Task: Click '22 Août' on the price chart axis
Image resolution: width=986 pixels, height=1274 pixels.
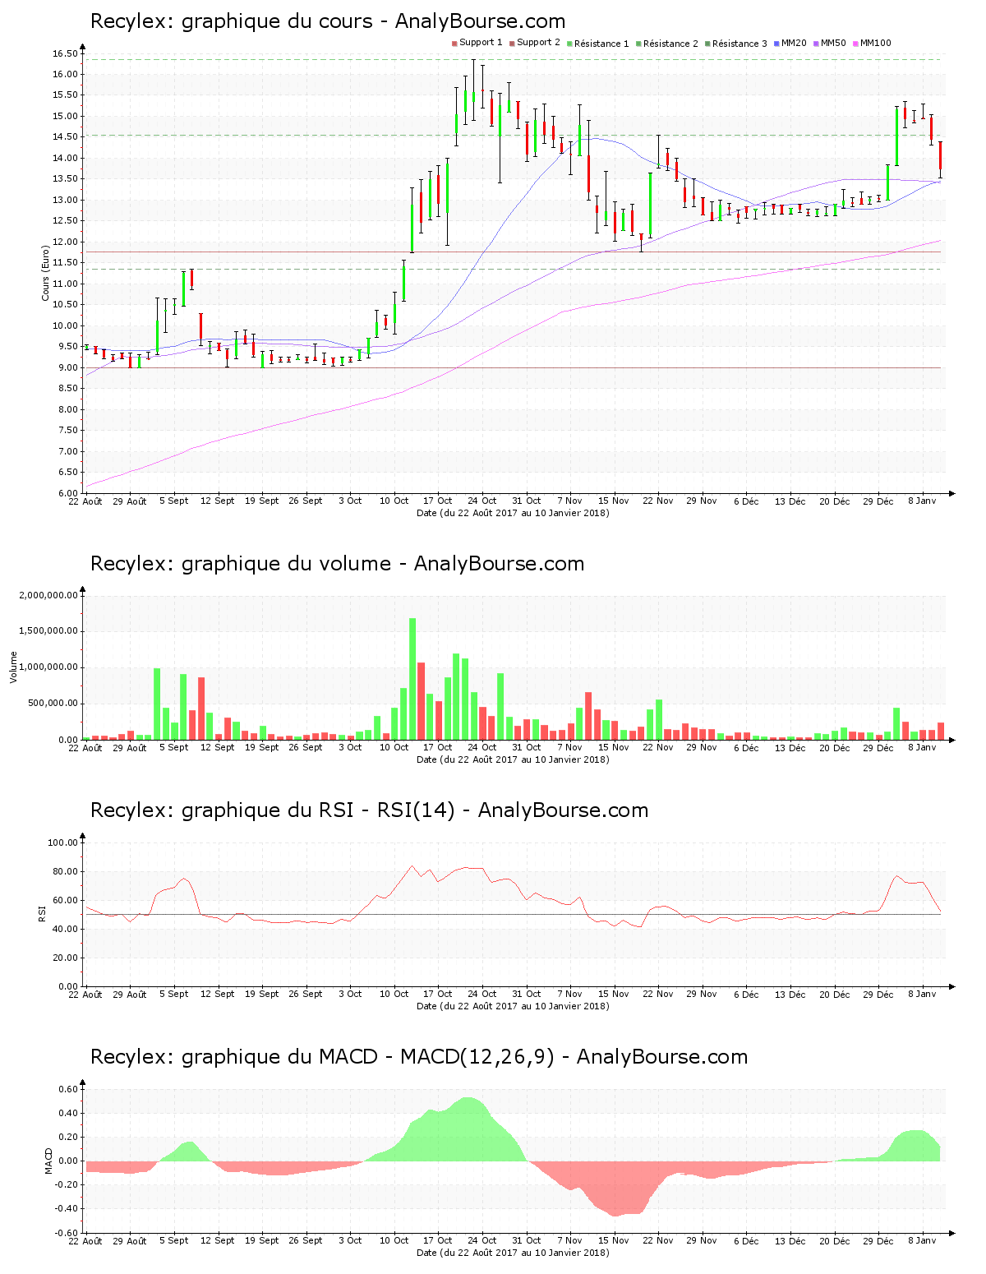Action: 85,501
